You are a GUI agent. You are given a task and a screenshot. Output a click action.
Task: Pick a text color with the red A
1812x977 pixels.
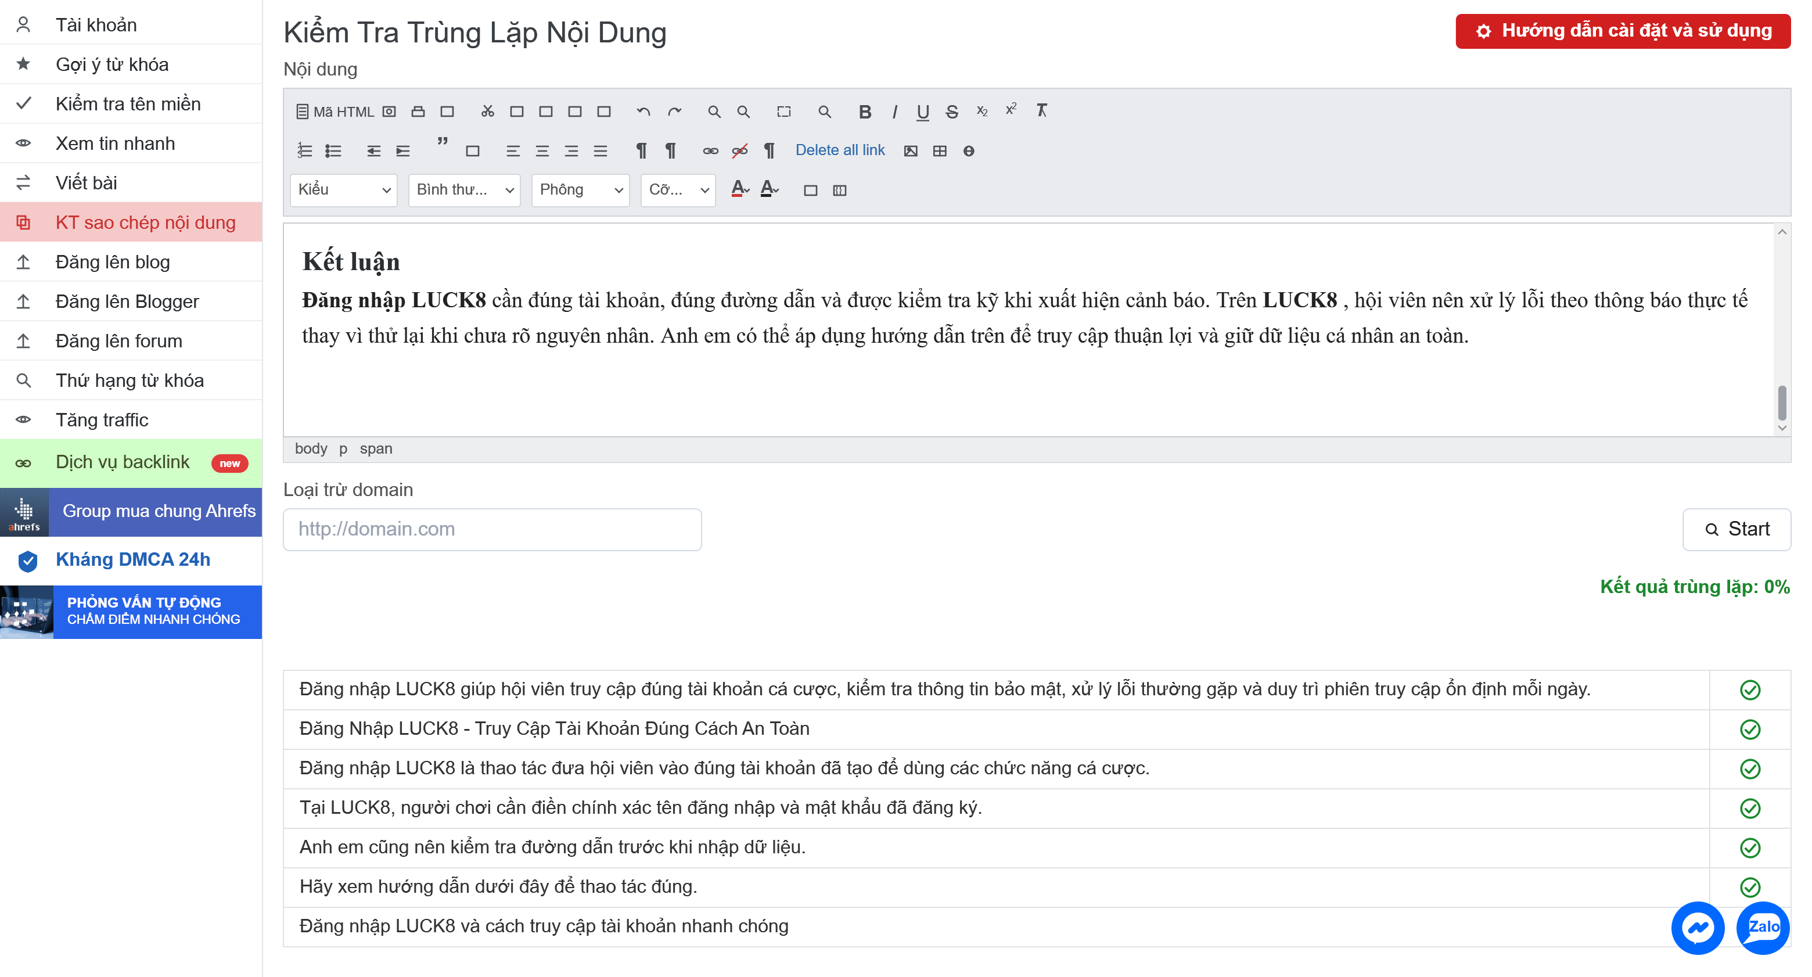[x=739, y=189]
